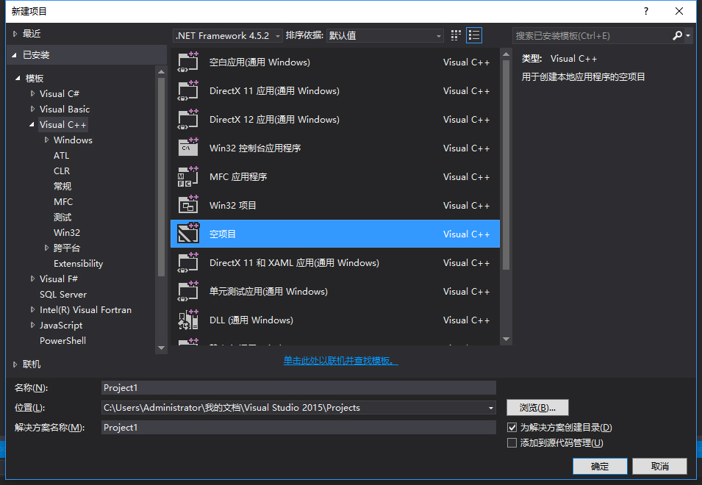The image size is (702, 485).
Task: Expand the JavaScript node
Action: pos(32,326)
